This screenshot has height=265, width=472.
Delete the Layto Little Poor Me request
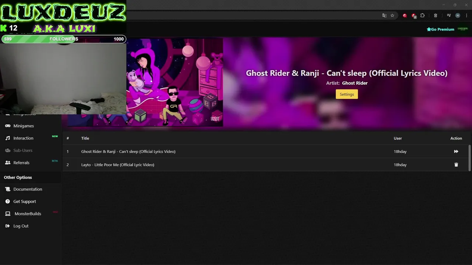pyautogui.click(x=456, y=165)
